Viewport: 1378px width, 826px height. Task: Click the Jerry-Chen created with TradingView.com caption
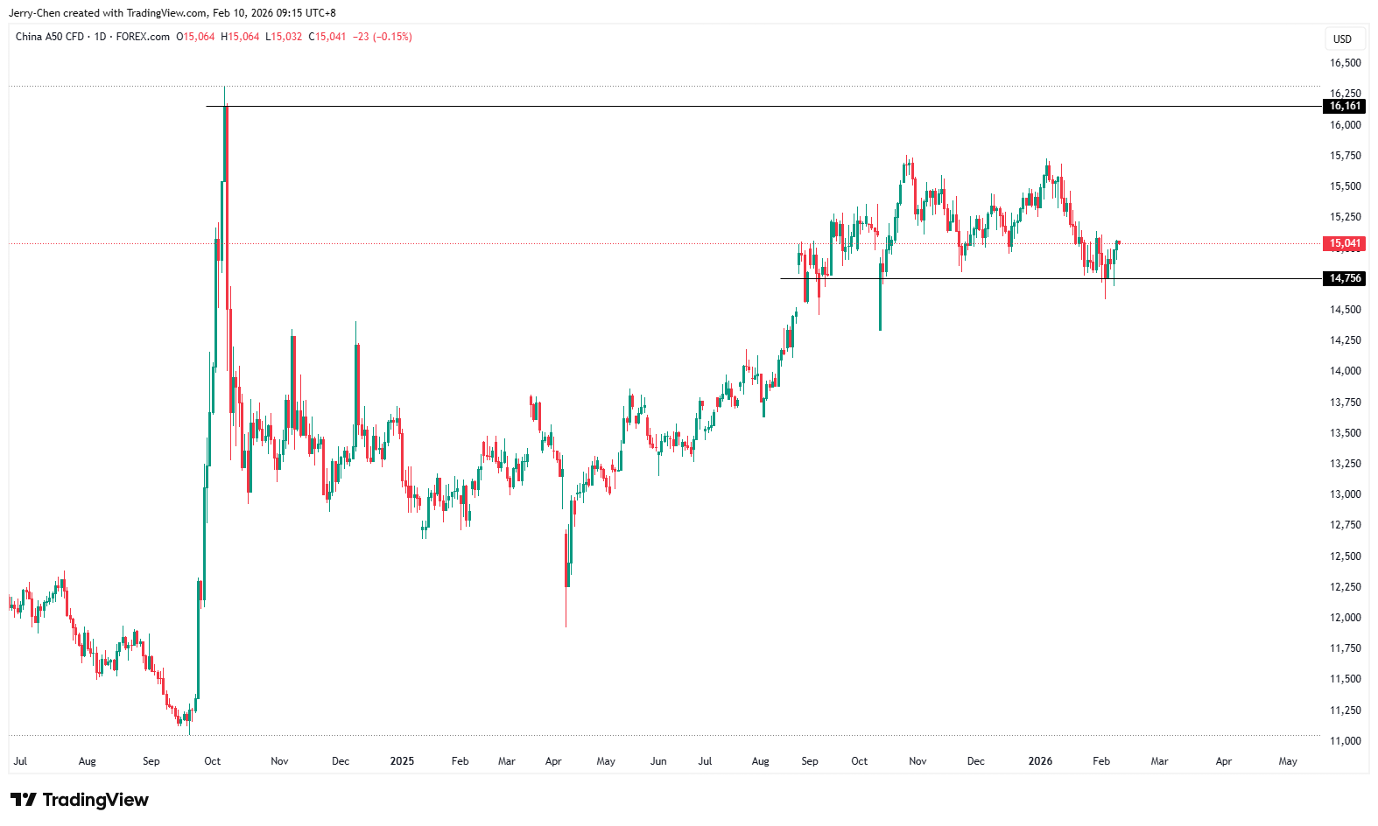172,13
